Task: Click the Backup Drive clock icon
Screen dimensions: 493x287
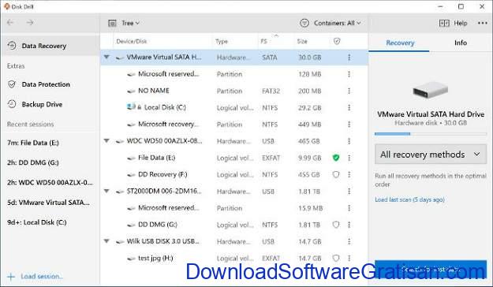Action: click(x=12, y=104)
